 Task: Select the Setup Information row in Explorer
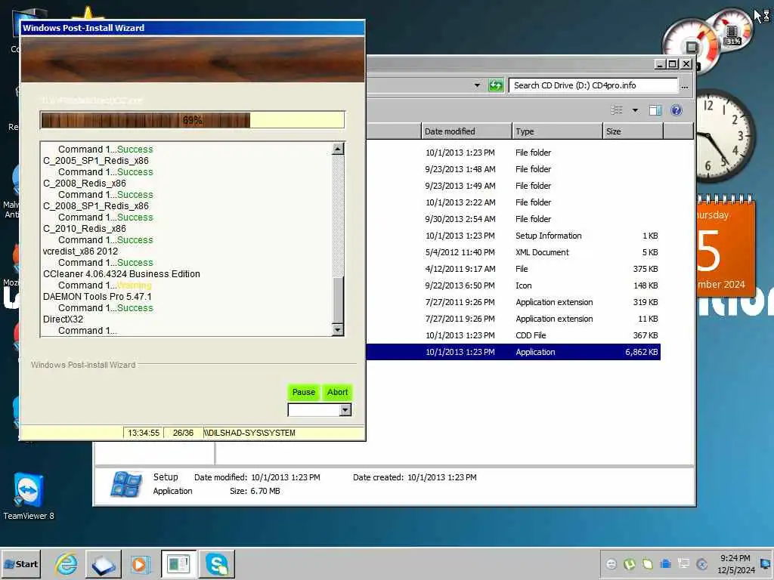click(x=513, y=236)
